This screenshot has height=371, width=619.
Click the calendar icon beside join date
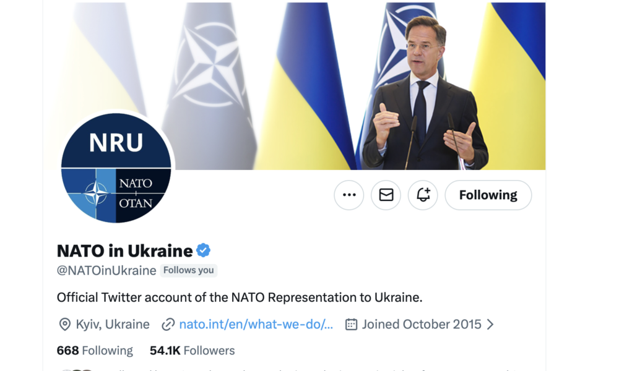coord(351,324)
